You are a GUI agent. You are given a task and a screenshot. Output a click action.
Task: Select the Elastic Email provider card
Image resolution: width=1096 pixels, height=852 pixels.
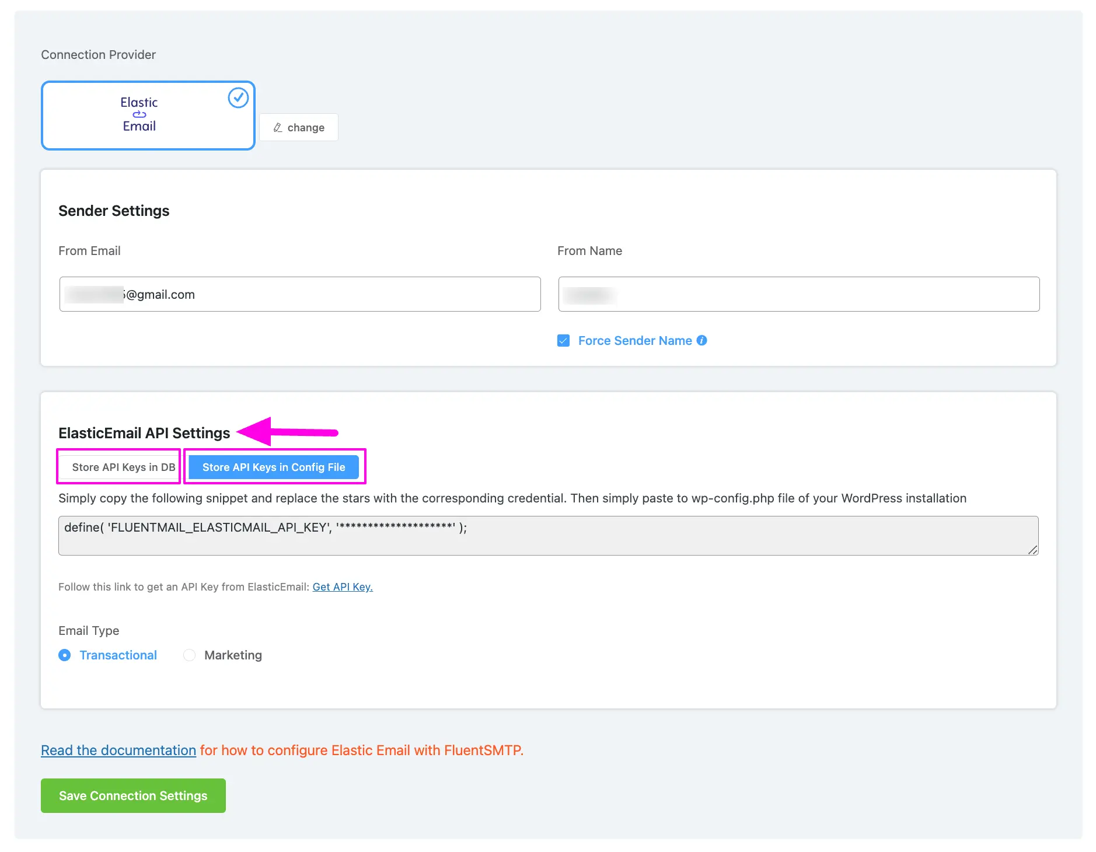point(148,116)
